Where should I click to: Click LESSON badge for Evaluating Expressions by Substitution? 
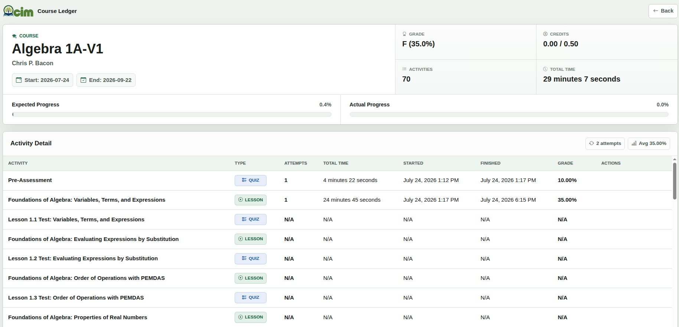(x=250, y=239)
